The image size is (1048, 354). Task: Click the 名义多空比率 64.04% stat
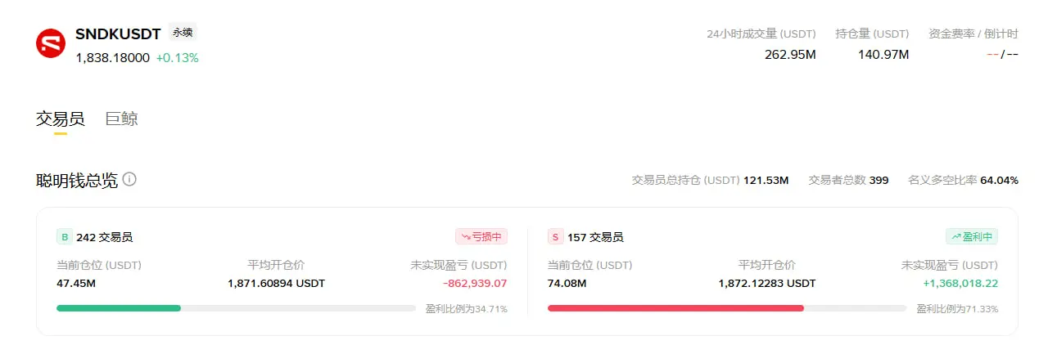point(964,180)
